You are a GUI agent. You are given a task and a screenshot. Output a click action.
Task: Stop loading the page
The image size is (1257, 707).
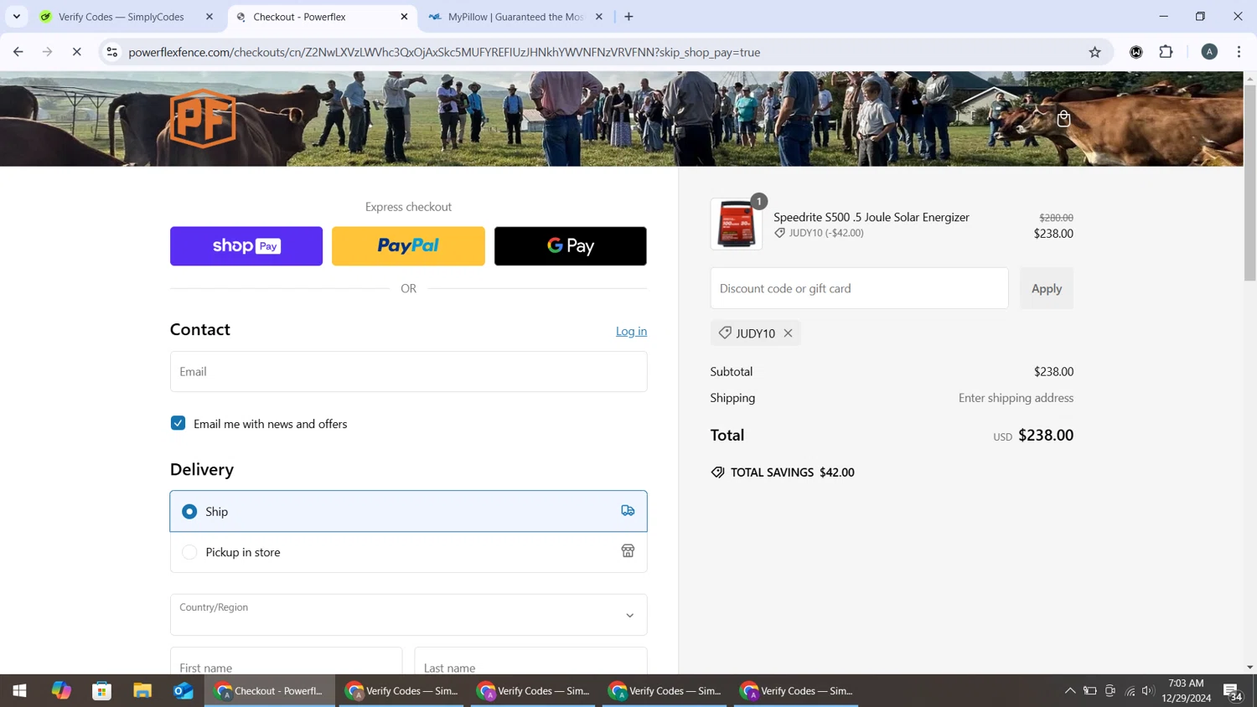point(76,52)
